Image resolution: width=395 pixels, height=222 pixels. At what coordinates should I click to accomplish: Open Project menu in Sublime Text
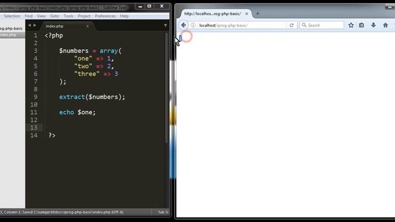coord(84,16)
